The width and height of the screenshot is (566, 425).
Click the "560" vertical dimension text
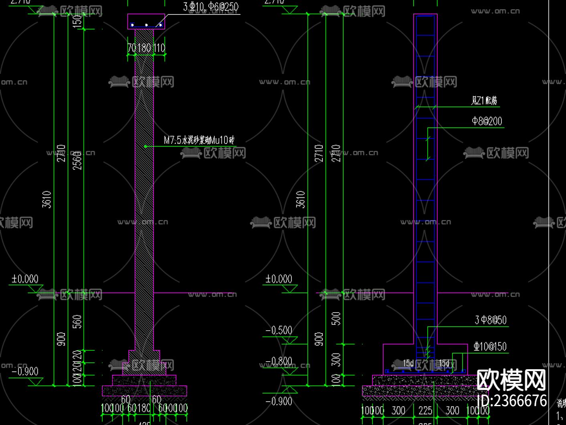[x=77, y=321]
